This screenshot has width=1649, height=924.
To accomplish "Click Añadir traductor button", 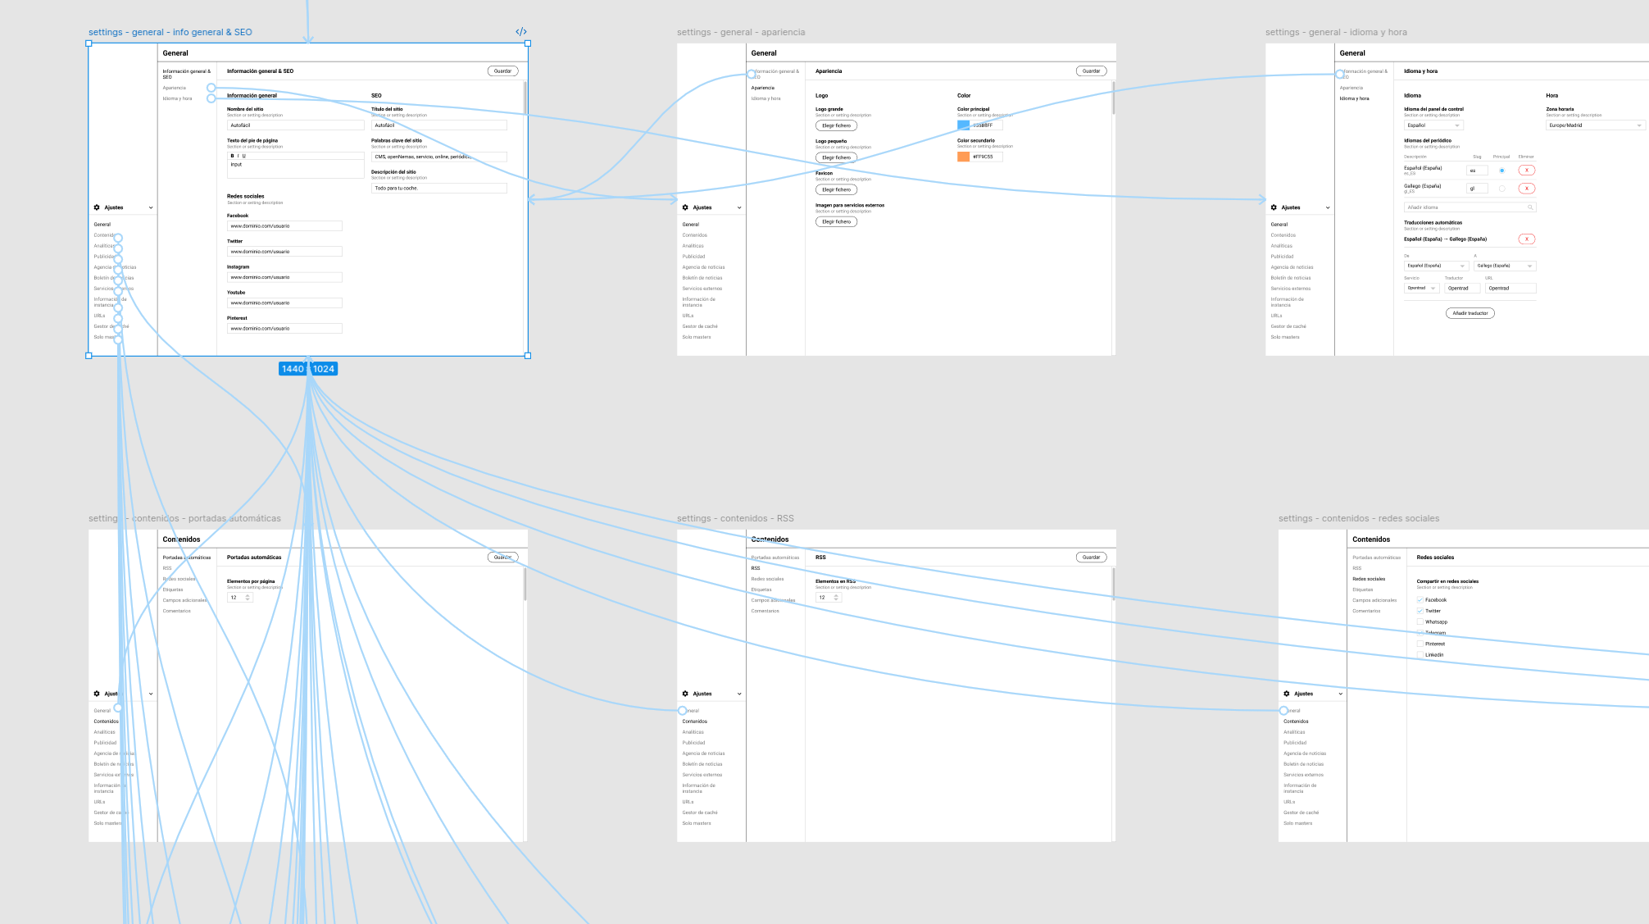I will click(1470, 313).
